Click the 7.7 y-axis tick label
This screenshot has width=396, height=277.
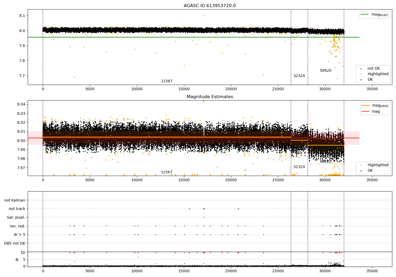22,76
